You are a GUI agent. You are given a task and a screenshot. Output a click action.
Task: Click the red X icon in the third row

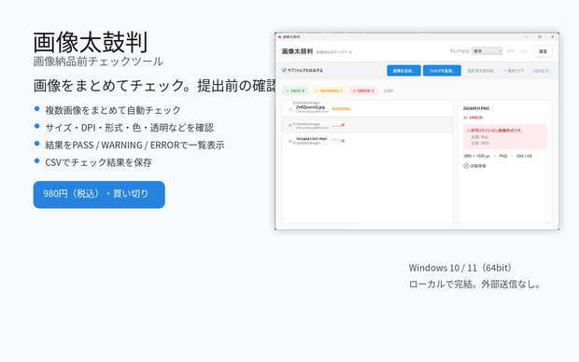coord(289,141)
